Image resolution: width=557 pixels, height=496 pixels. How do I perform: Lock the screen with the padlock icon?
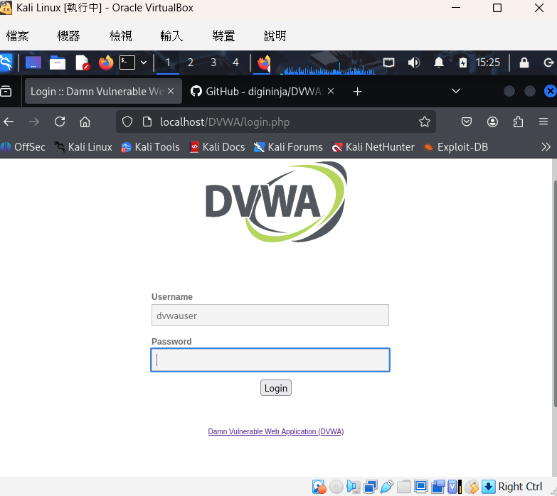(524, 63)
